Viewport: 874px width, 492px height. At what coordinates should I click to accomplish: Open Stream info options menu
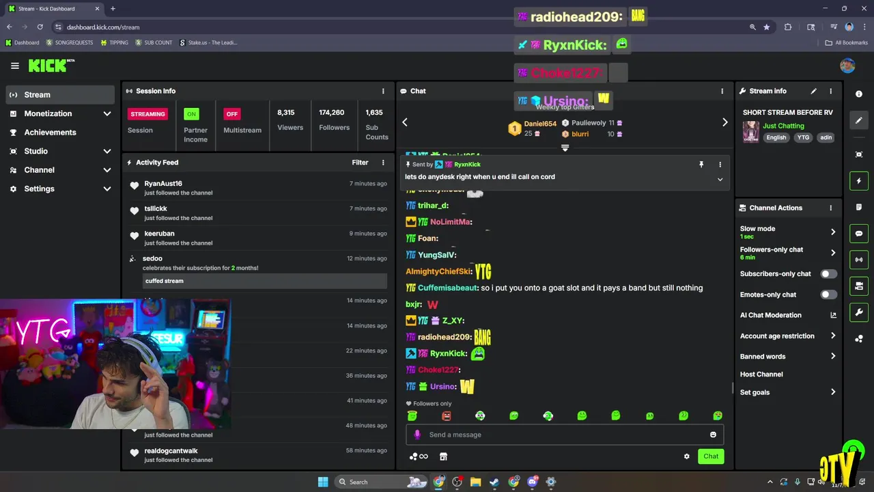pyautogui.click(x=831, y=91)
